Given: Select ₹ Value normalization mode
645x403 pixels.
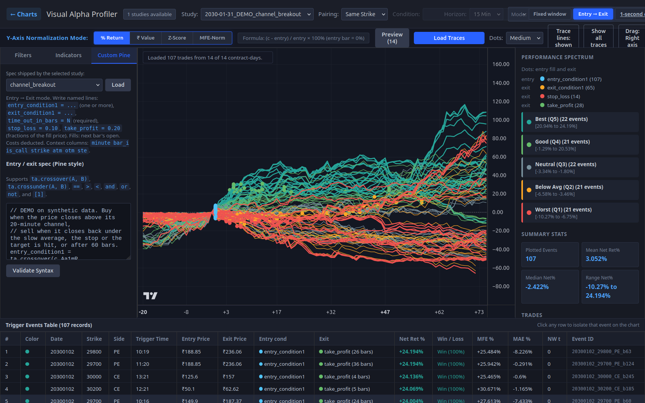Looking at the screenshot, I should point(146,38).
